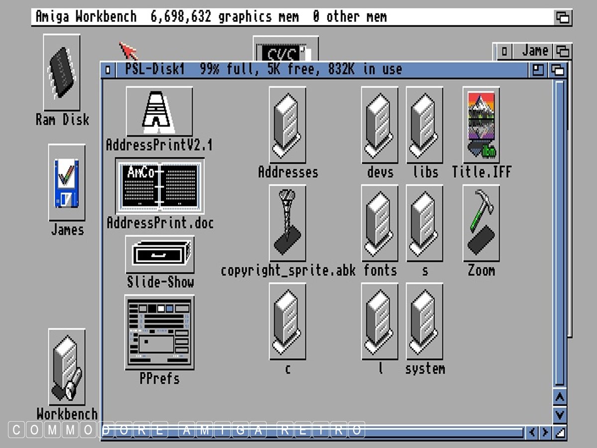The height and width of the screenshot is (448, 597).
Task: Click the PSL-Disk1 window zoom gadget
Action: 538,70
